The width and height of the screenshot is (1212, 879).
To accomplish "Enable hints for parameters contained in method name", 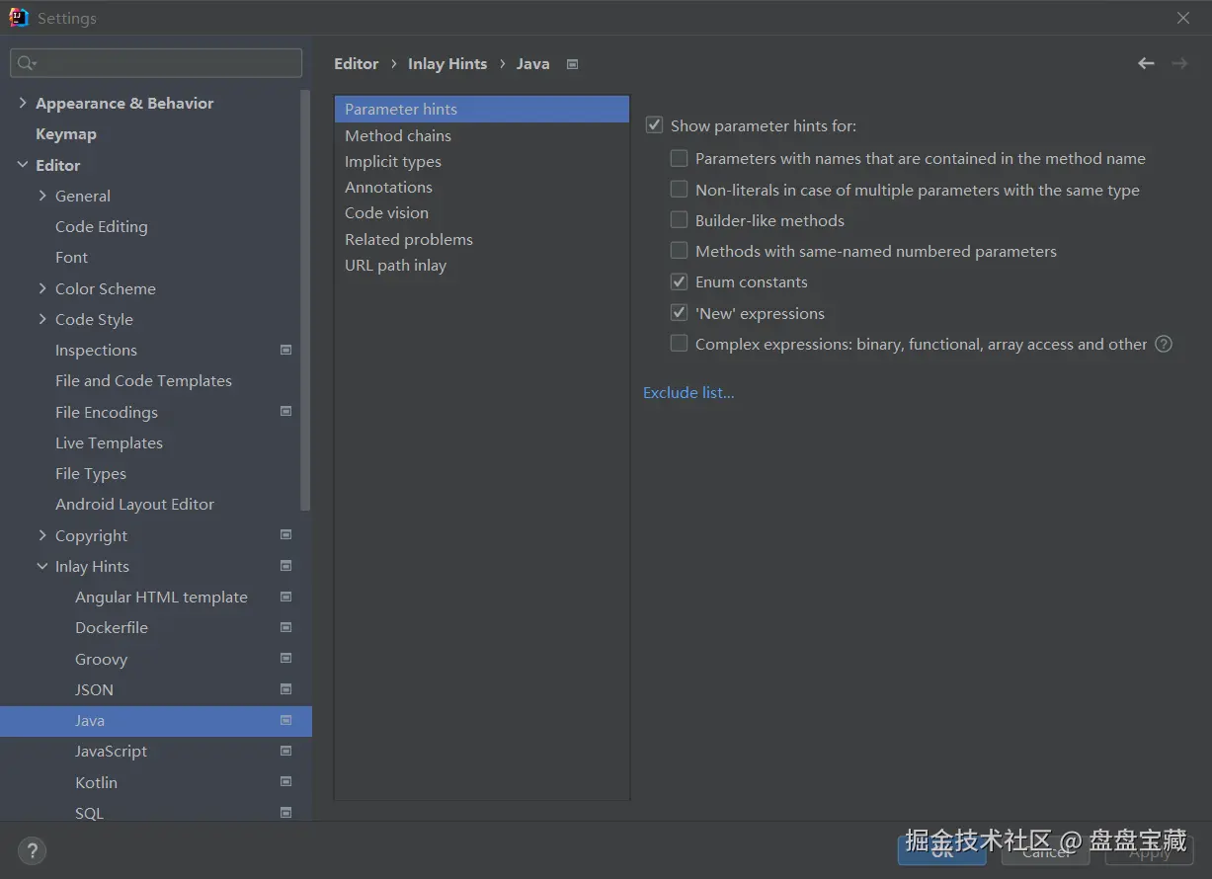I will [x=679, y=158].
